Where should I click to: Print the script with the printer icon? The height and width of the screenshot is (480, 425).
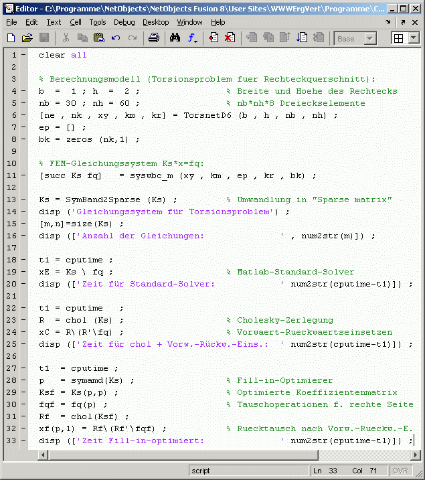click(153, 38)
